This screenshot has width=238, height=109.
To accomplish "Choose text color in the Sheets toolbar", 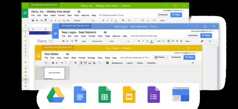I will (116, 20).
